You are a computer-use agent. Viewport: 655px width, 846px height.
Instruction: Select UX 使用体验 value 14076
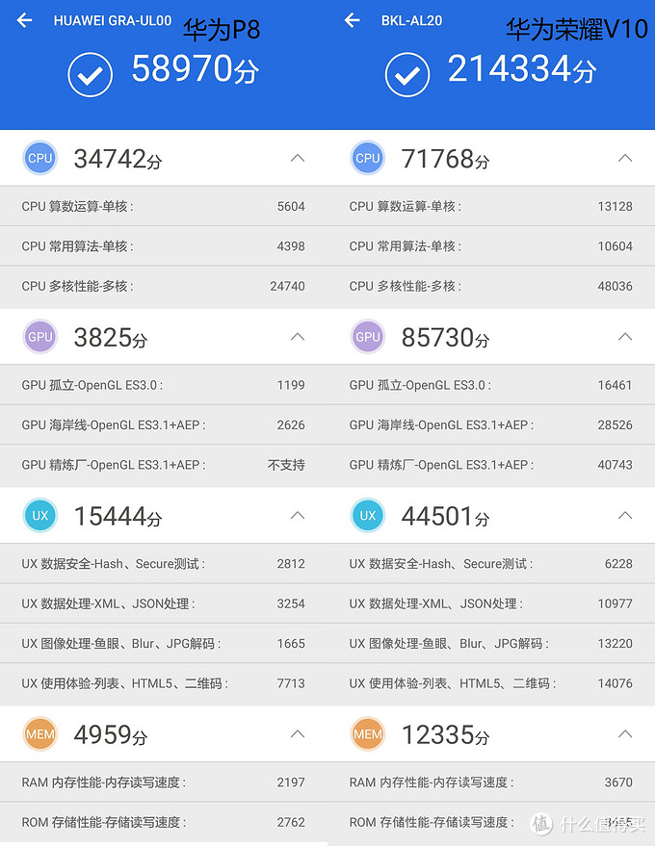(616, 683)
